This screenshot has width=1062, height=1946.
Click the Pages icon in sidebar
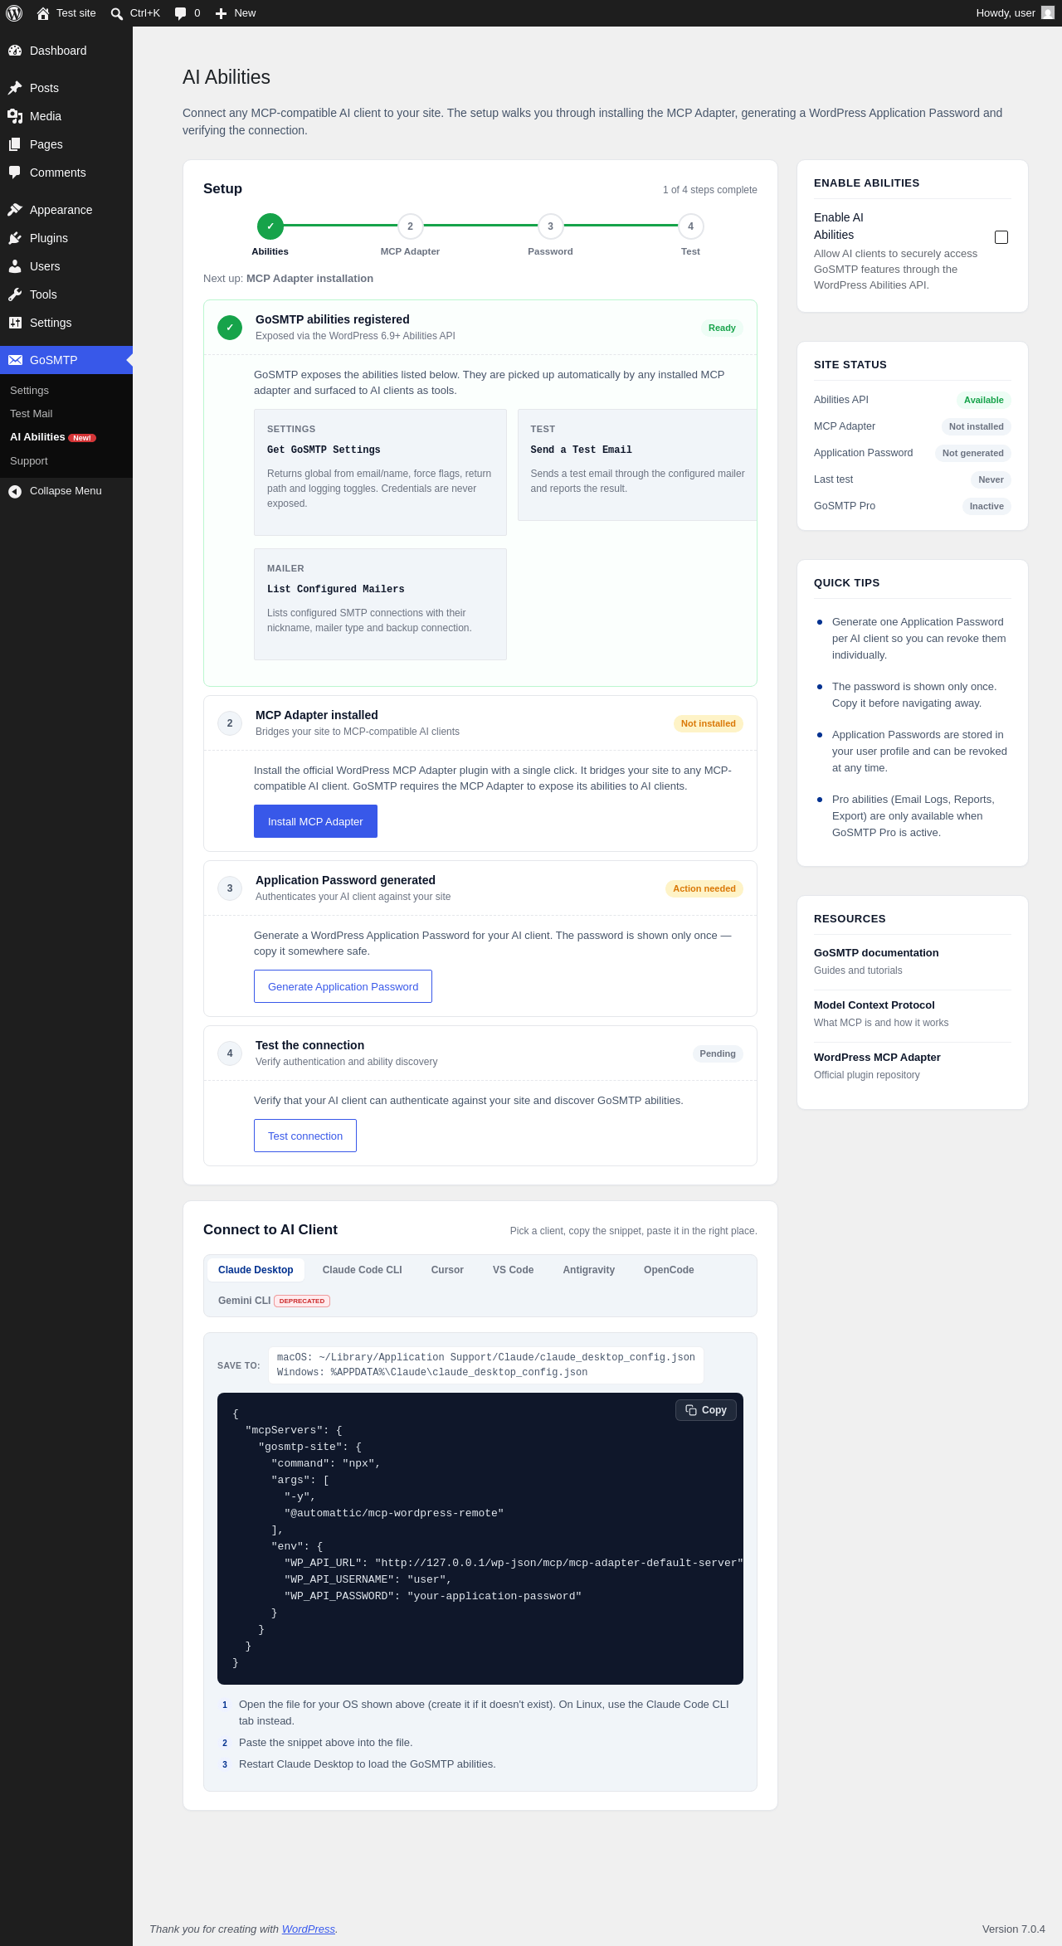click(x=15, y=144)
